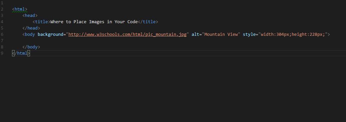Screen dimensions: 346x122
Task: Click the 'Mountain View' alt value
Action: click(x=221, y=34)
